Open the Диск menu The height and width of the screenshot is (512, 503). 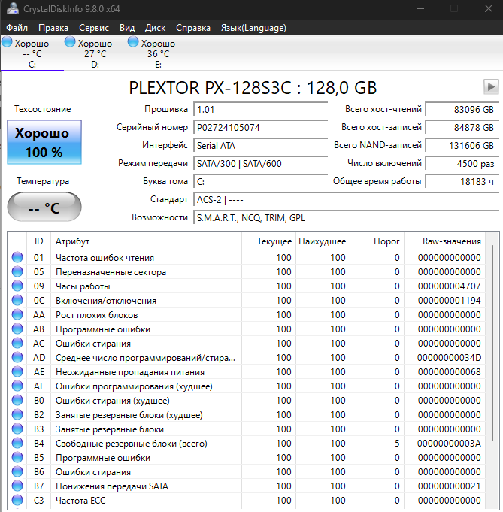156,28
